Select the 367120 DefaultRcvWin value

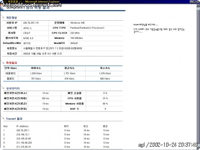click(27, 43)
